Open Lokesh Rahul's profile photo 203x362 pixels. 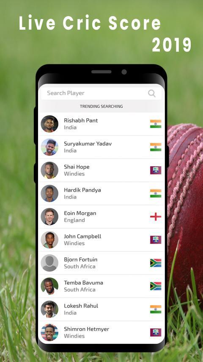pyautogui.click(x=49, y=309)
